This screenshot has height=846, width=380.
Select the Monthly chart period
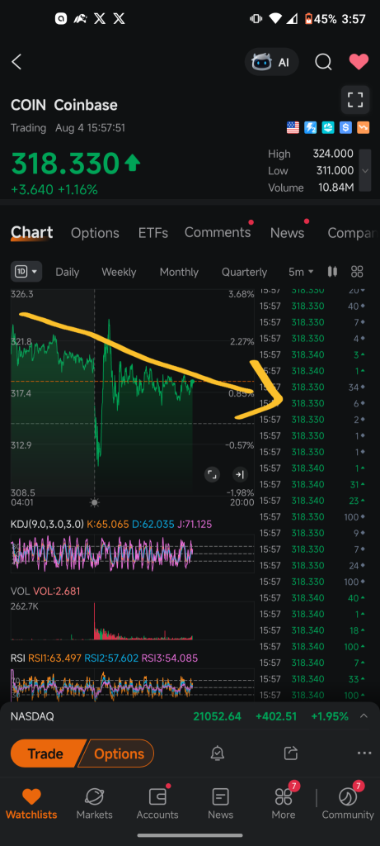coord(179,272)
